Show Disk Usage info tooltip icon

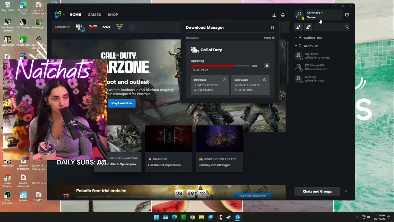coord(264,80)
